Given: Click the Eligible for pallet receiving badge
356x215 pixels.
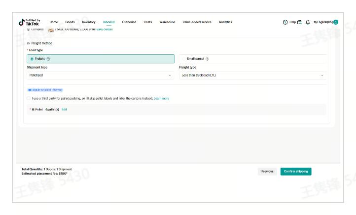Looking at the screenshot, I should click(x=45, y=90).
